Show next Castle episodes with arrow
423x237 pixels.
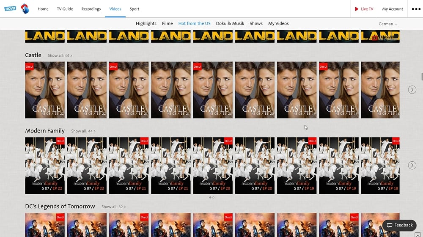click(412, 90)
